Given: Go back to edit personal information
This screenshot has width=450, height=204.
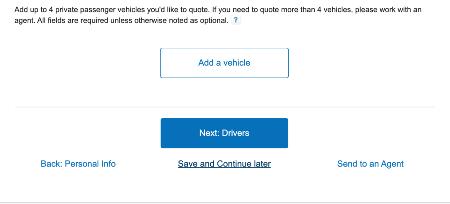Looking at the screenshot, I should pos(78,164).
